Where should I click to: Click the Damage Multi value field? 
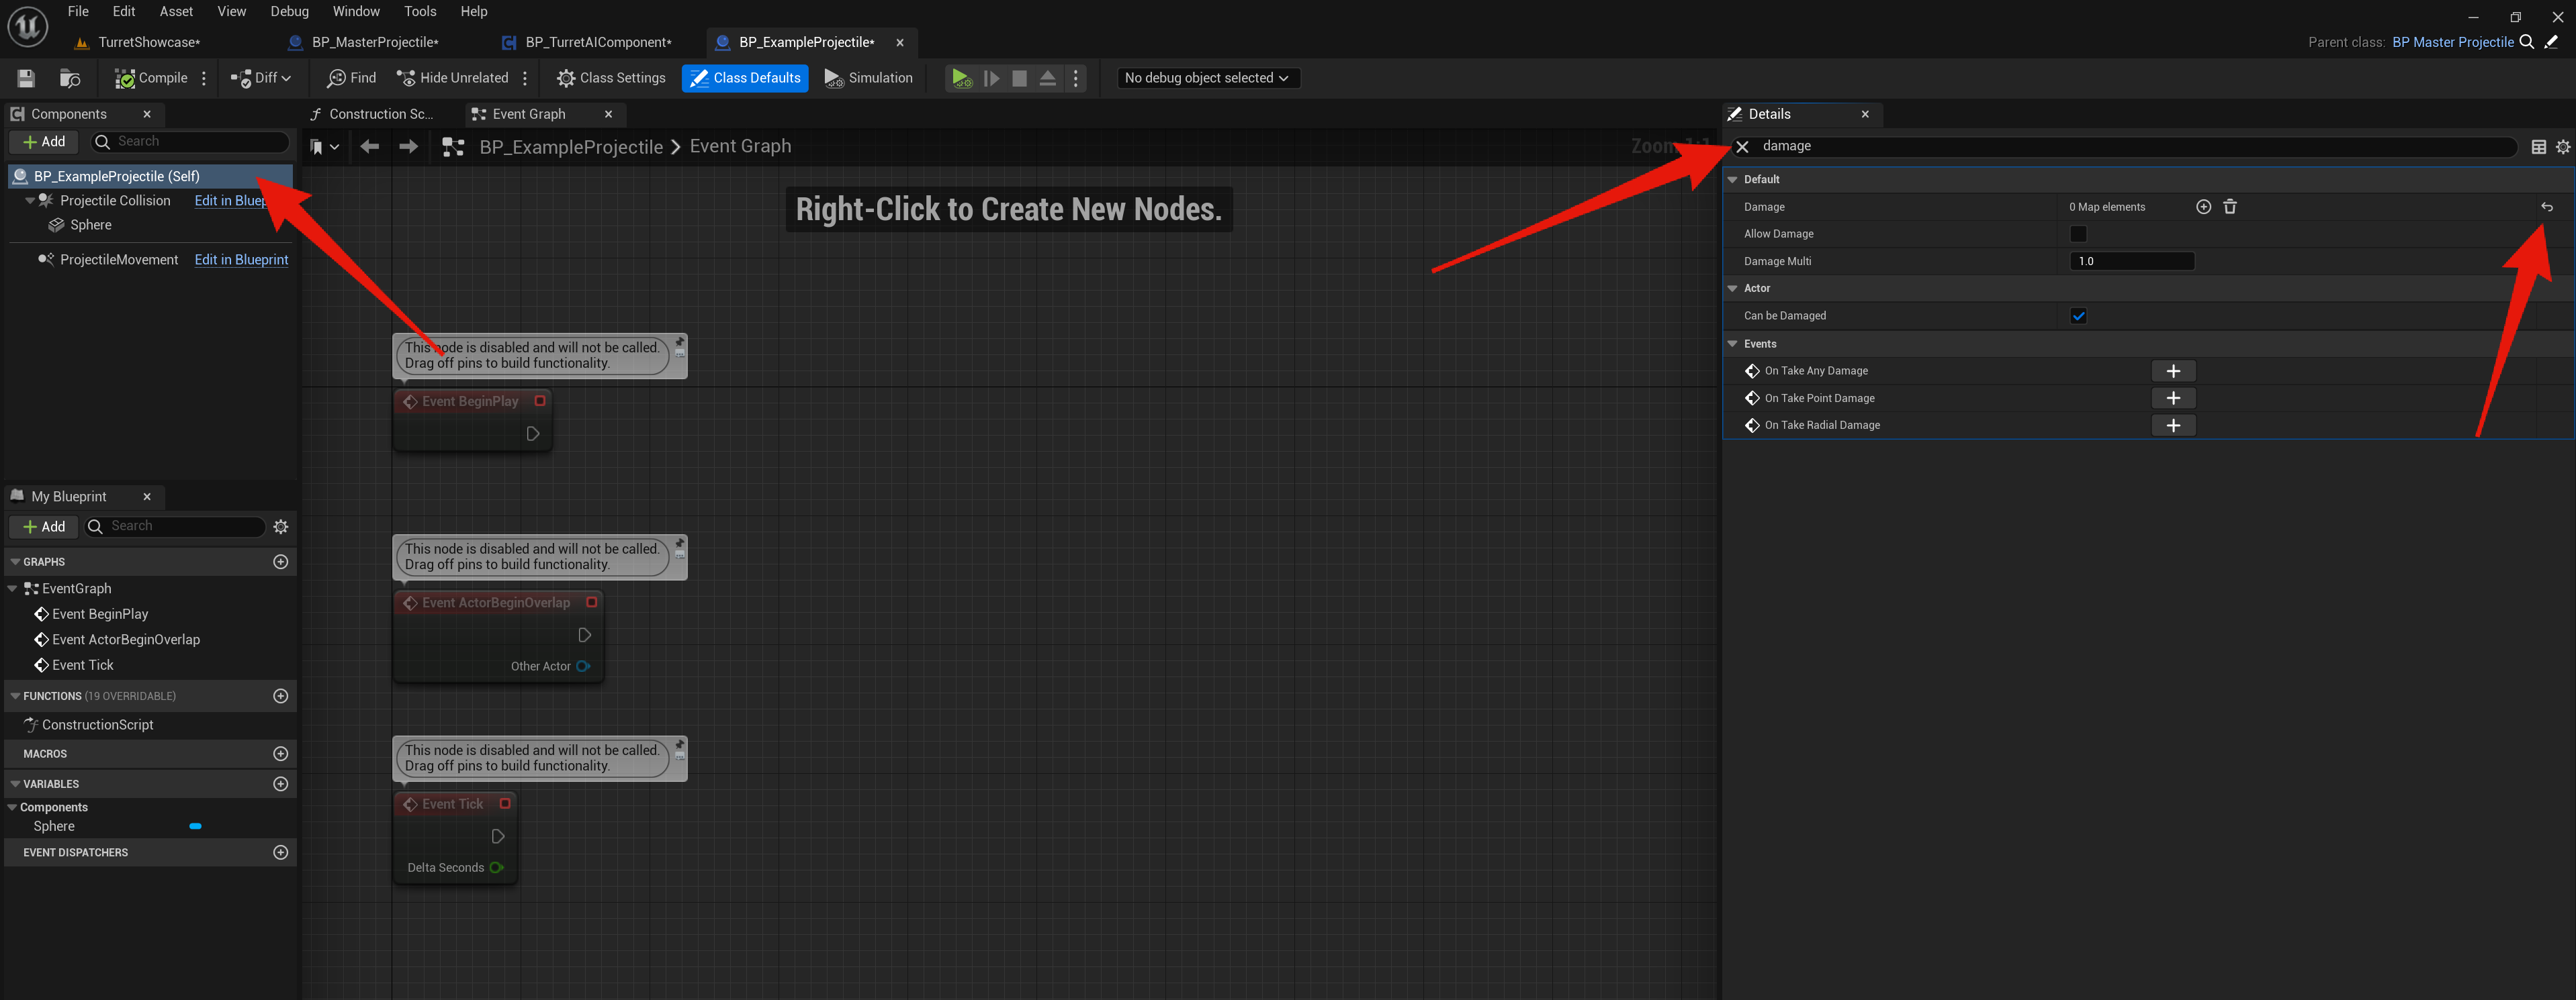pyautogui.click(x=2130, y=261)
